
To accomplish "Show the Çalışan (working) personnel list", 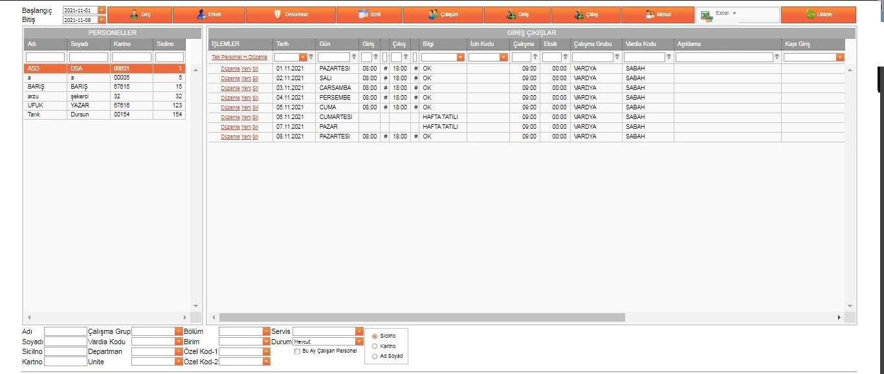I will [443, 14].
